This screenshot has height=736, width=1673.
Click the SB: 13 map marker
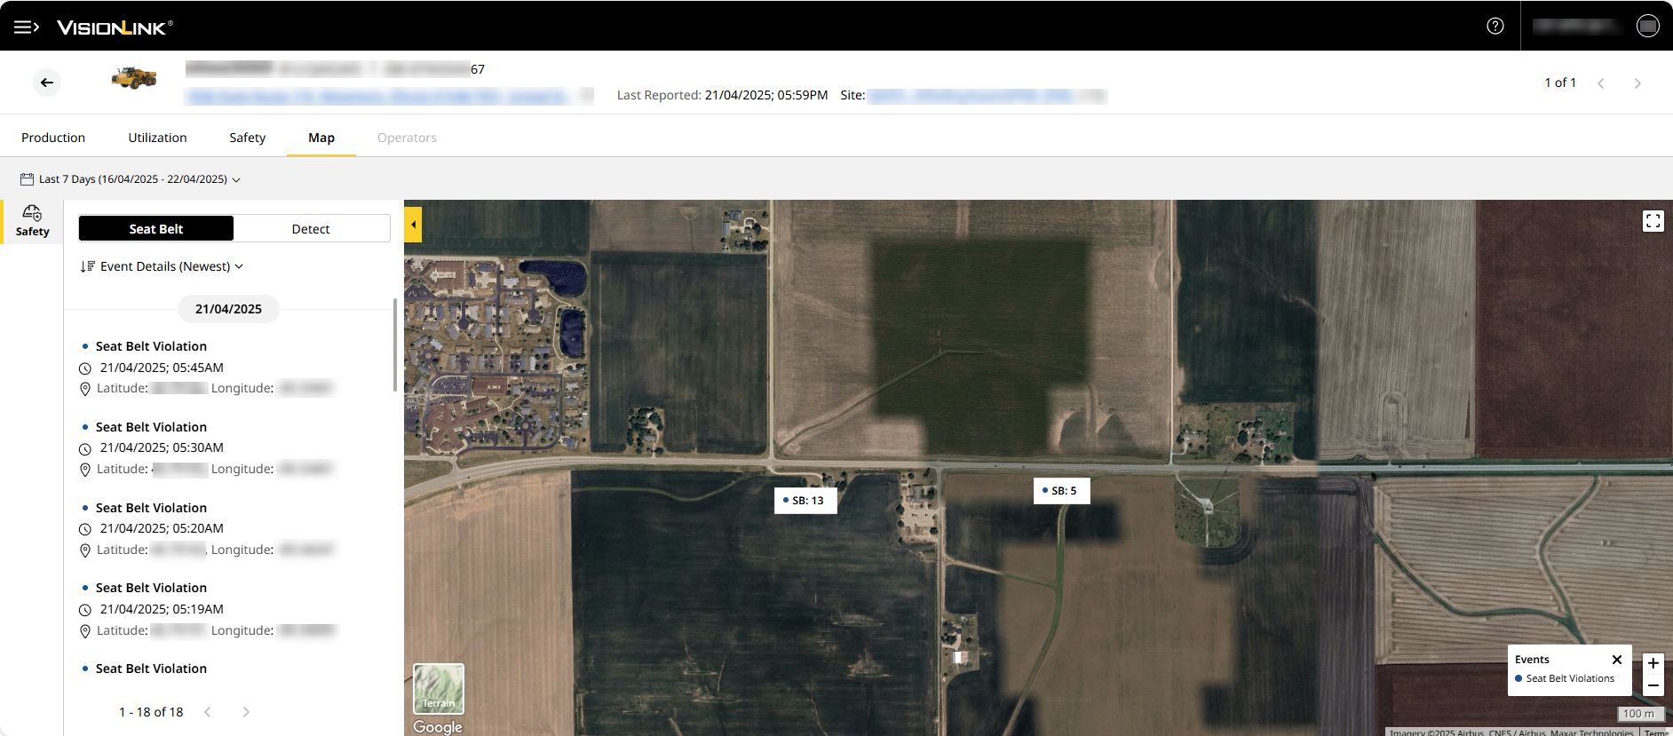point(805,501)
